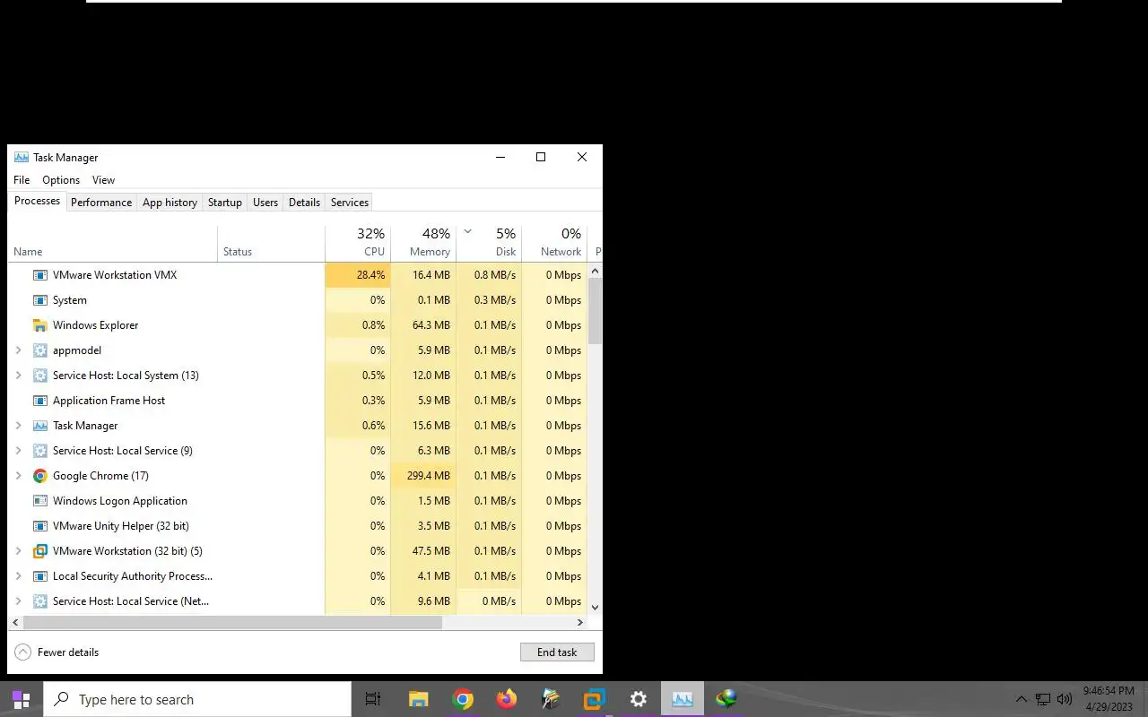1148x717 pixels.
Task: Collapse view using Fewer details
Action: pyautogui.click(x=57, y=652)
